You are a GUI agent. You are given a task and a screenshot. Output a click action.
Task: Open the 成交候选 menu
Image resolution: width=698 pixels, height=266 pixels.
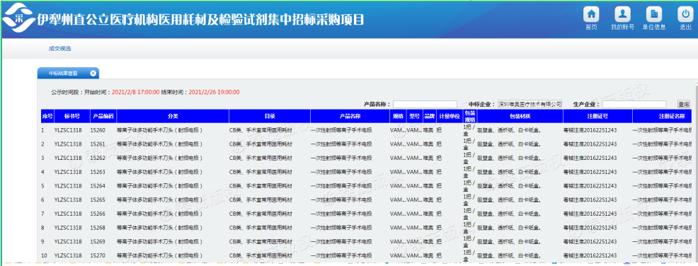pos(59,49)
